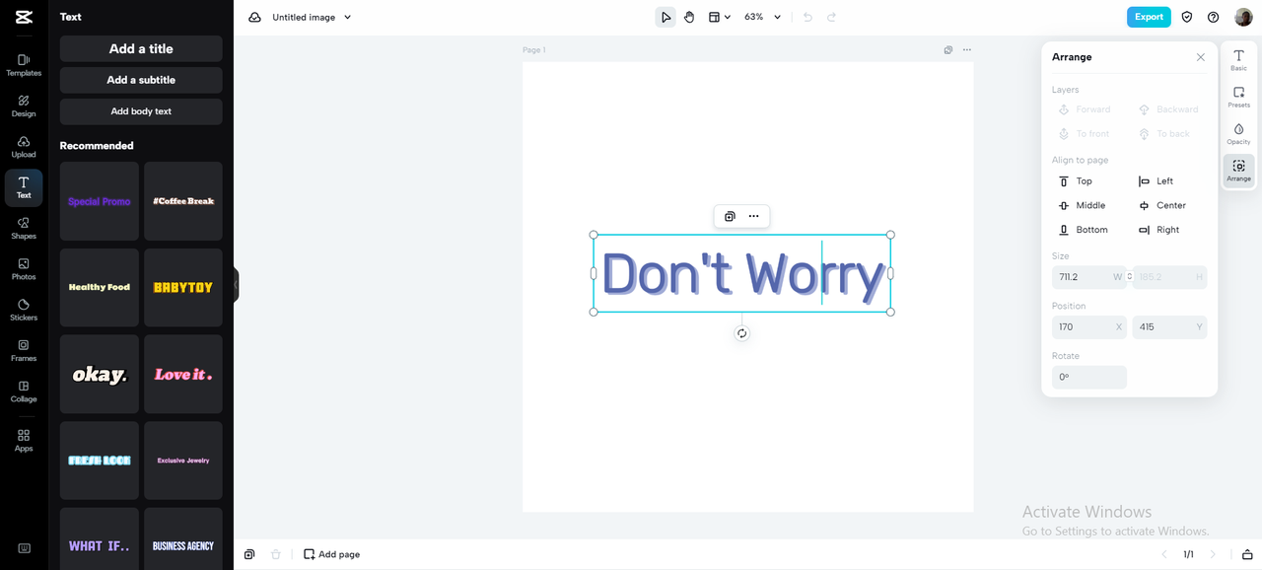This screenshot has width=1262, height=570.
Task: Choose the WHAT IF.. text preset
Action: click(100, 539)
